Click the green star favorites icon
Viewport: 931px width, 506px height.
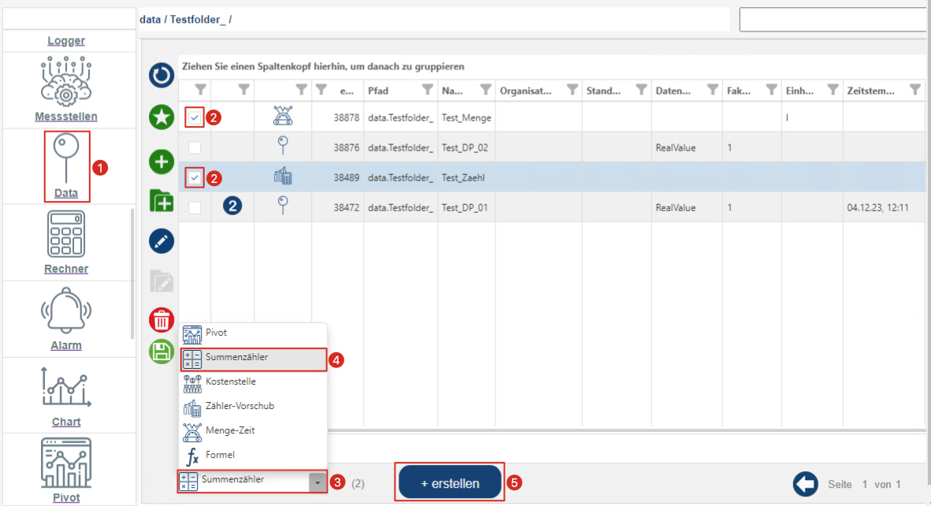coord(161,117)
